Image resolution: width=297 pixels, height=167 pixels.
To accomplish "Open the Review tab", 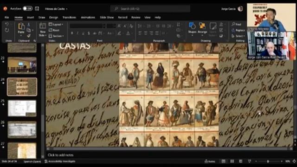I will [x=136, y=18].
